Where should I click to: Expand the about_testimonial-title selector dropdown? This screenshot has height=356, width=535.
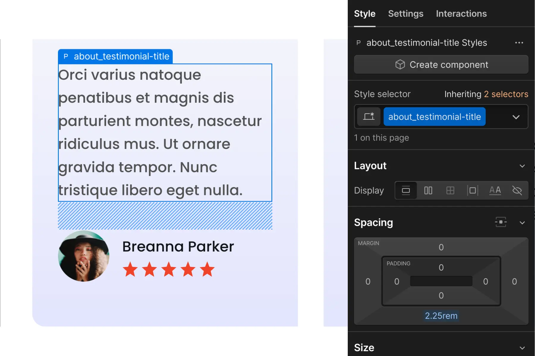click(x=516, y=117)
